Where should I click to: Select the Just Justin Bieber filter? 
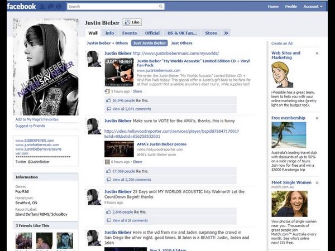[149, 43]
